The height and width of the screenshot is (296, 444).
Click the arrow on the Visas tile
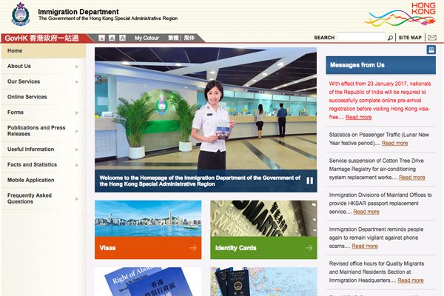193,248
